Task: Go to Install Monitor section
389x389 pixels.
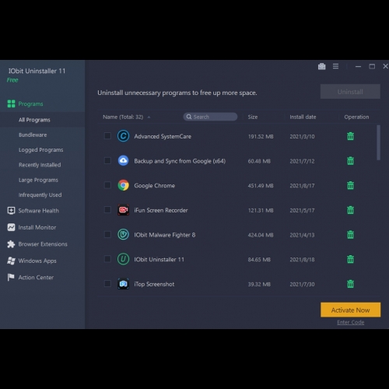Action: click(37, 227)
